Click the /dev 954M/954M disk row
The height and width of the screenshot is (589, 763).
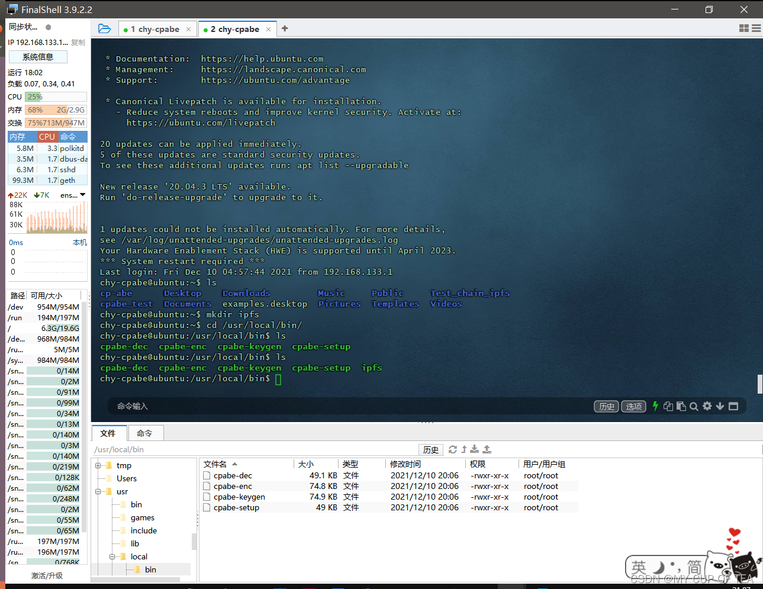(x=44, y=307)
